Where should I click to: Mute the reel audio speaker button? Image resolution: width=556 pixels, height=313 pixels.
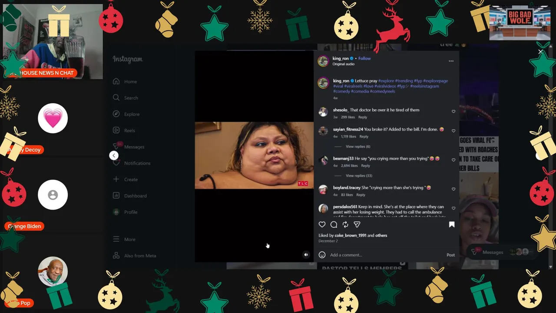coord(306,255)
